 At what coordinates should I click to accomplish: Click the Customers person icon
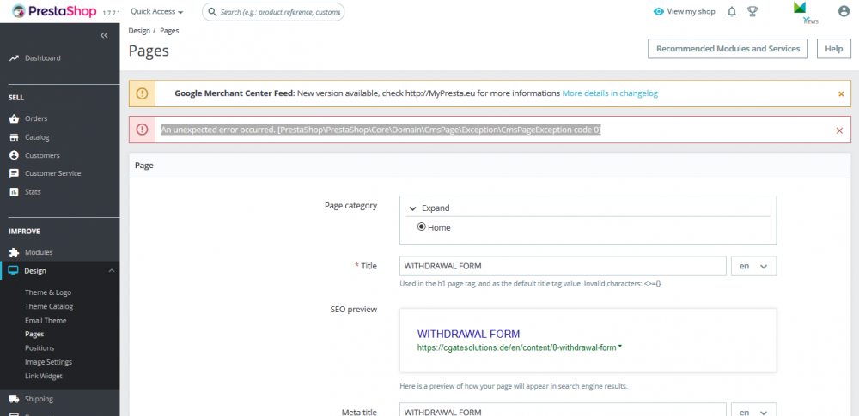15,155
